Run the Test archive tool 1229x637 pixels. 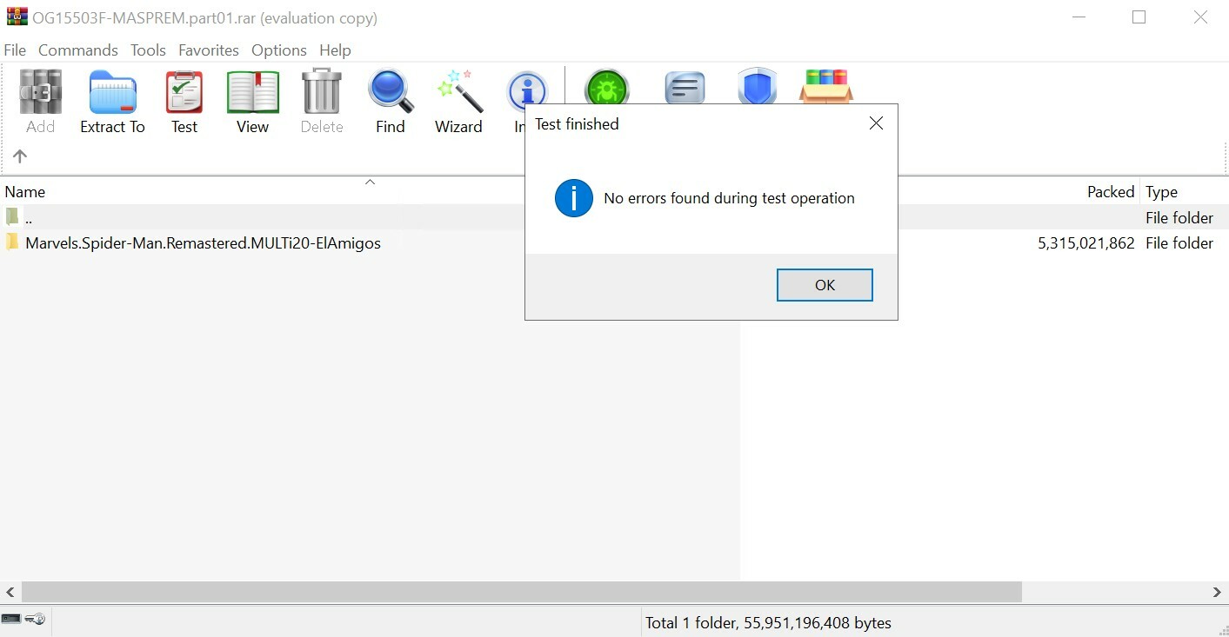pos(184,91)
